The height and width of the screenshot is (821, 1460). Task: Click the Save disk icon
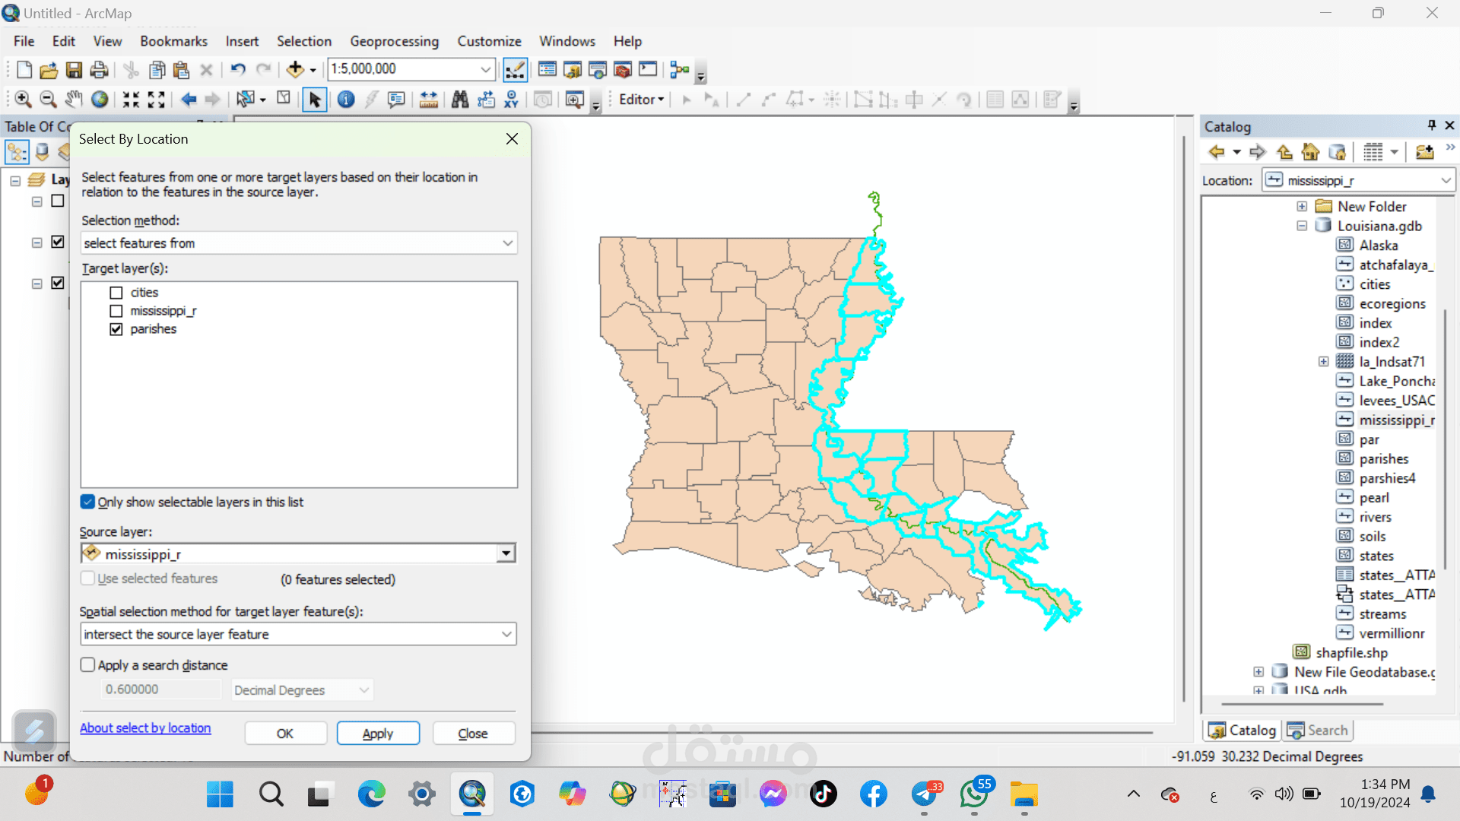(x=74, y=70)
